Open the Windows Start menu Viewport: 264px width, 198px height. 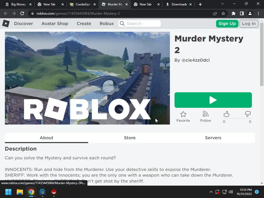pos(8,192)
